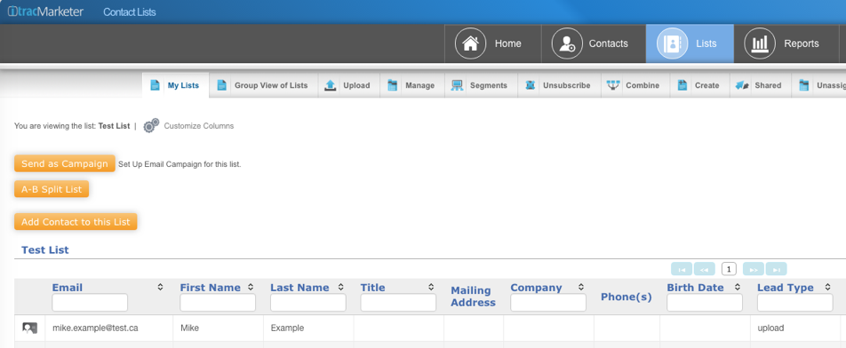
Task: Select page 1 in pagination
Action: pyautogui.click(x=729, y=269)
